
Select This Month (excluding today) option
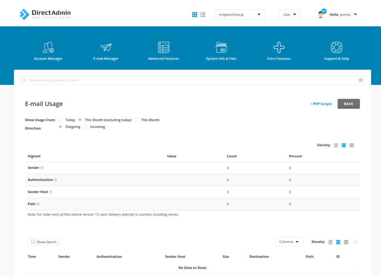click(80, 120)
